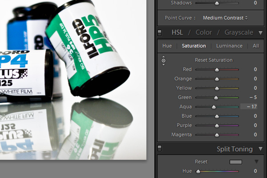Click the Split Toning Hue value field
This screenshot has height=178, width=267.
coord(255,171)
